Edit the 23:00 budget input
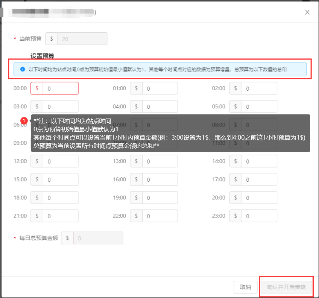Image resolution: width=319 pixels, height=298 pixels. point(259,216)
